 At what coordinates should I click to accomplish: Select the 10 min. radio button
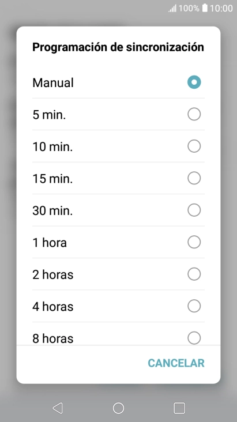point(194,146)
